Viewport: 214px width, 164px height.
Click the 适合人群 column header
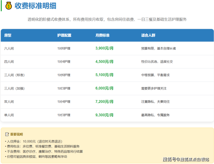[x=148, y=35]
